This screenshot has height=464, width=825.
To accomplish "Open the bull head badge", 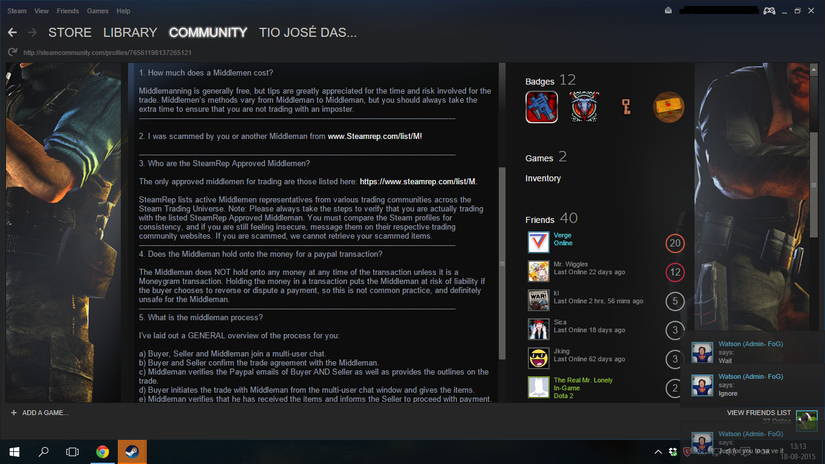I will tap(585, 107).
